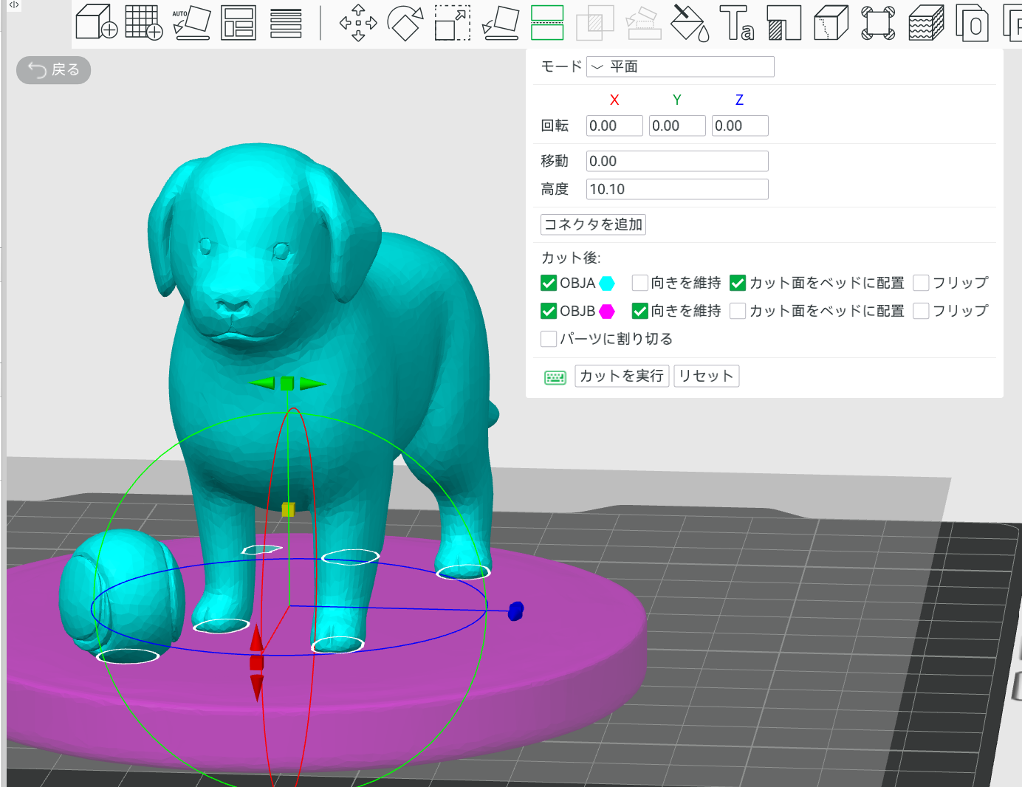Image resolution: width=1022 pixels, height=787 pixels.
Task: Enable 向きを維持 for OBJA
Action: (640, 283)
